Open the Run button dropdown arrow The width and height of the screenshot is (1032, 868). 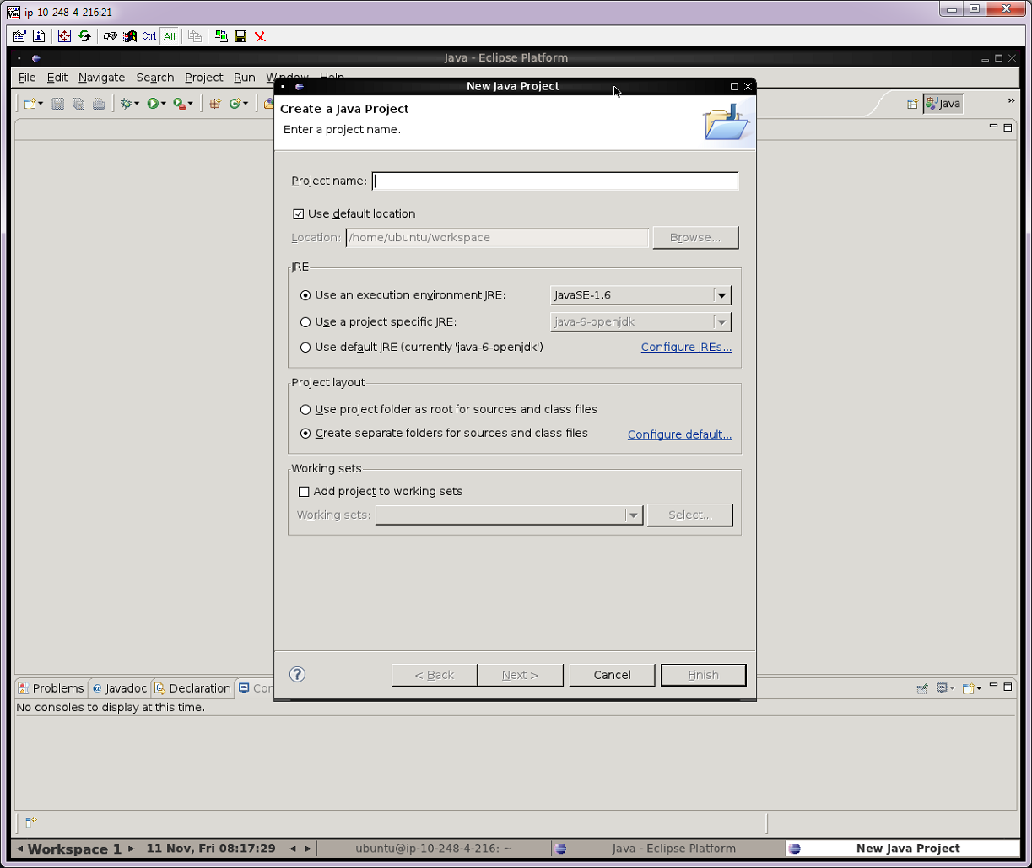pos(164,103)
